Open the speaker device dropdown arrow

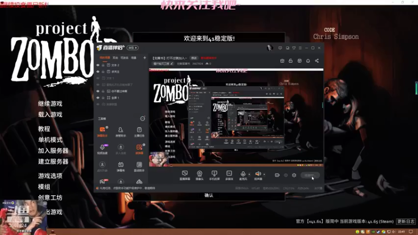point(264,174)
